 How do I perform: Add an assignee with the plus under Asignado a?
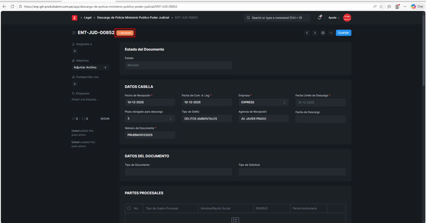click(x=75, y=51)
